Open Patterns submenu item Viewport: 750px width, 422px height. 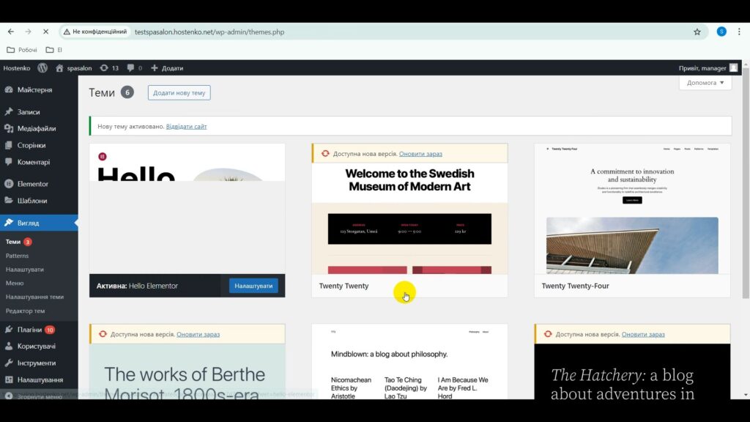click(18, 256)
